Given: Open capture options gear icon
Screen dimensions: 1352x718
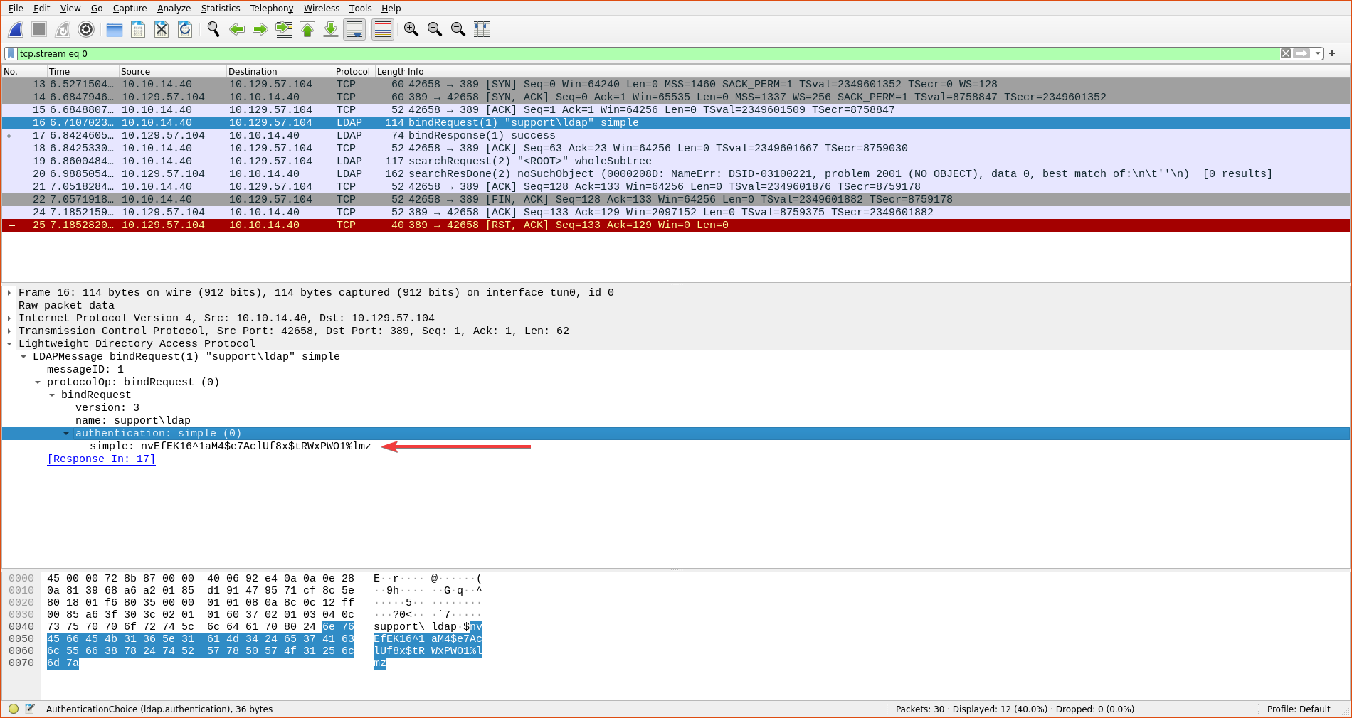Looking at the screenshot, I should (86, 29).
